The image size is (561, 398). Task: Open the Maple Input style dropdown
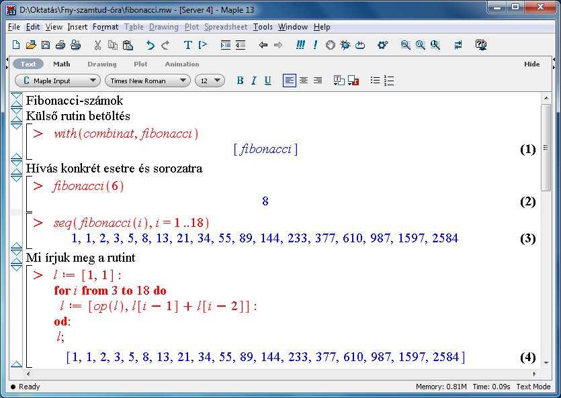coord(57,81)
